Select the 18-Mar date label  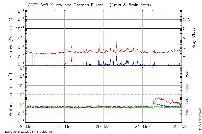coord(26,126)
